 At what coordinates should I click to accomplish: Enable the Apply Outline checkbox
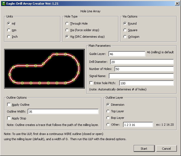point(9,105)
